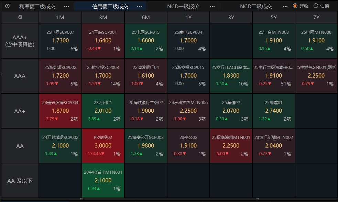Select the 25交行TLAC非资本 bond name
This screenshot has width=338, height=202.
coord(231,68)
